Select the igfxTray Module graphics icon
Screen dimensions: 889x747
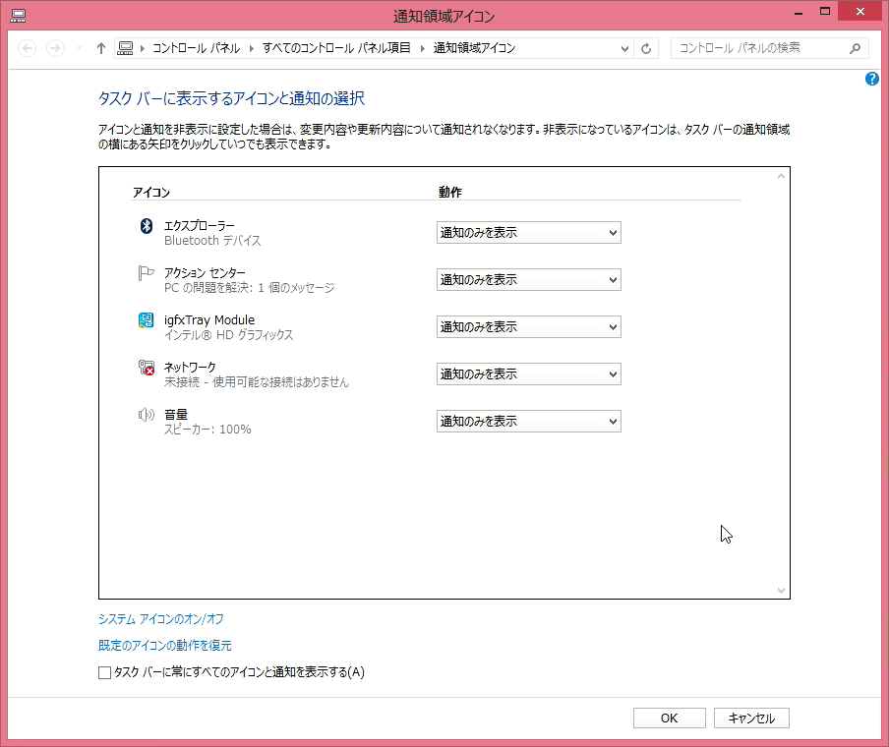(145, 320)
